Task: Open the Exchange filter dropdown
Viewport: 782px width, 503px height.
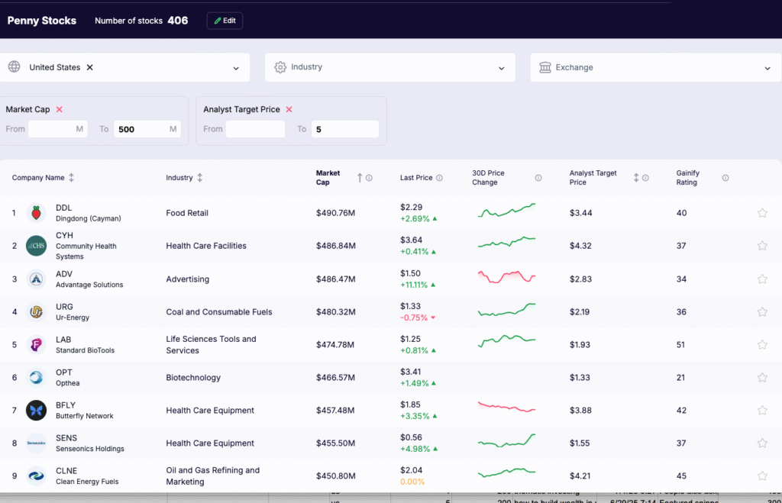Action: (x=656, y=67)
